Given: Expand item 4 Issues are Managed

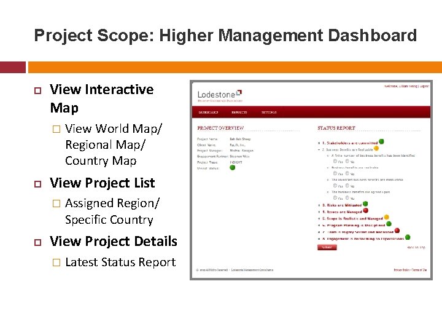Looking at the screenshot, I should [x=319, y=211].
